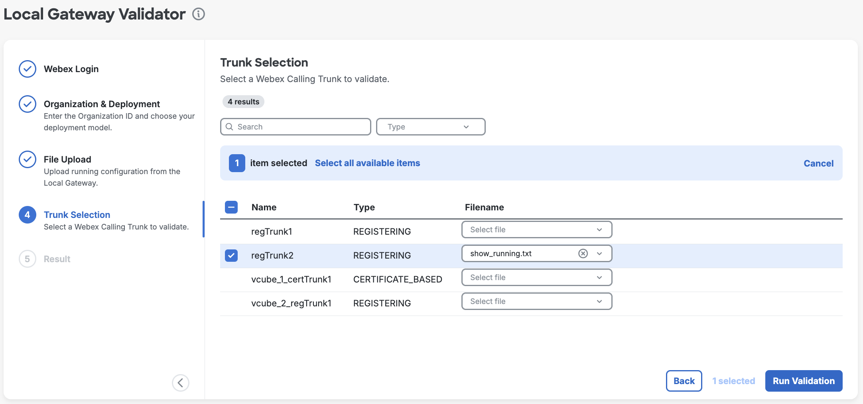The height and width of the screenshot is (404, 863).
Task: Expand the Select file dropdown for vcube_2_regTrunk1
Action: click(537, 301)
